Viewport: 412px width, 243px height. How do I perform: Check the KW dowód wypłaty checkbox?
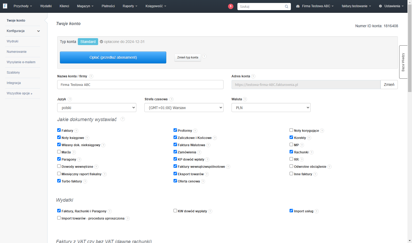tap(175, 211)
